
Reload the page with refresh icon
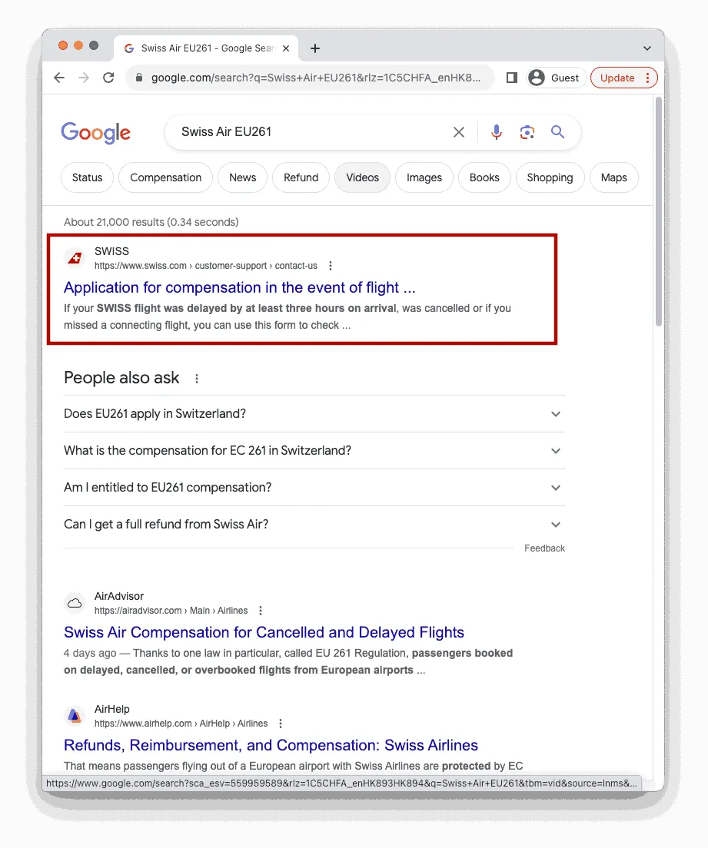(108, 78)
